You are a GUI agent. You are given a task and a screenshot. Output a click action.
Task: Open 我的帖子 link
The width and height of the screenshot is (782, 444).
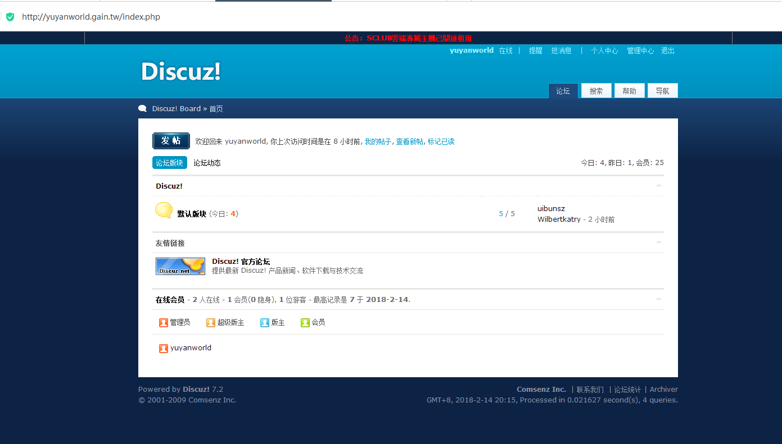point(378,142)
